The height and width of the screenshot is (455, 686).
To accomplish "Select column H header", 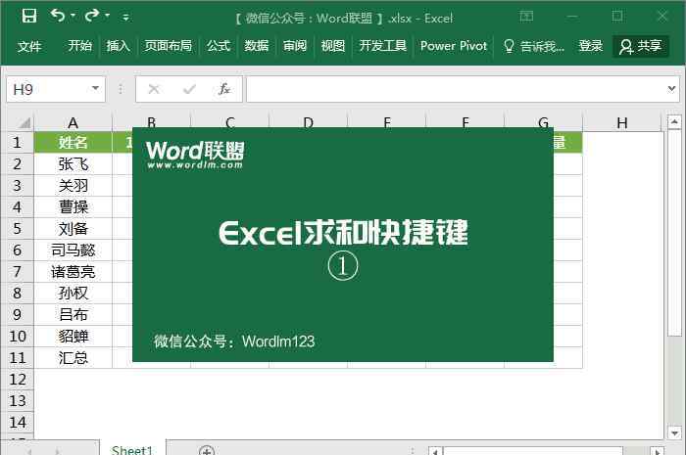I will pyautogui.click(x=621, y=122).
